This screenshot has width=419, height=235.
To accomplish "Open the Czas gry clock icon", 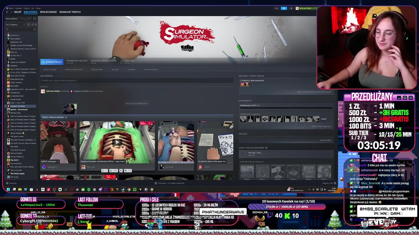I will (121, 62).
